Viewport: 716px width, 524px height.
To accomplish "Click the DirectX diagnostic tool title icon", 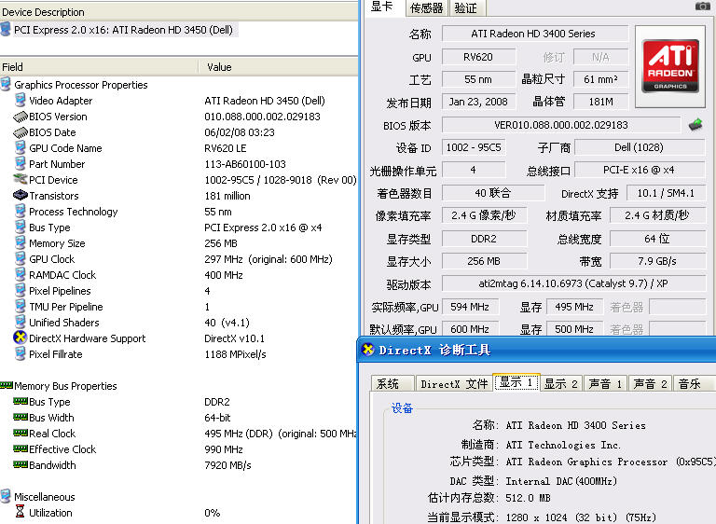I will coord(367,350).
